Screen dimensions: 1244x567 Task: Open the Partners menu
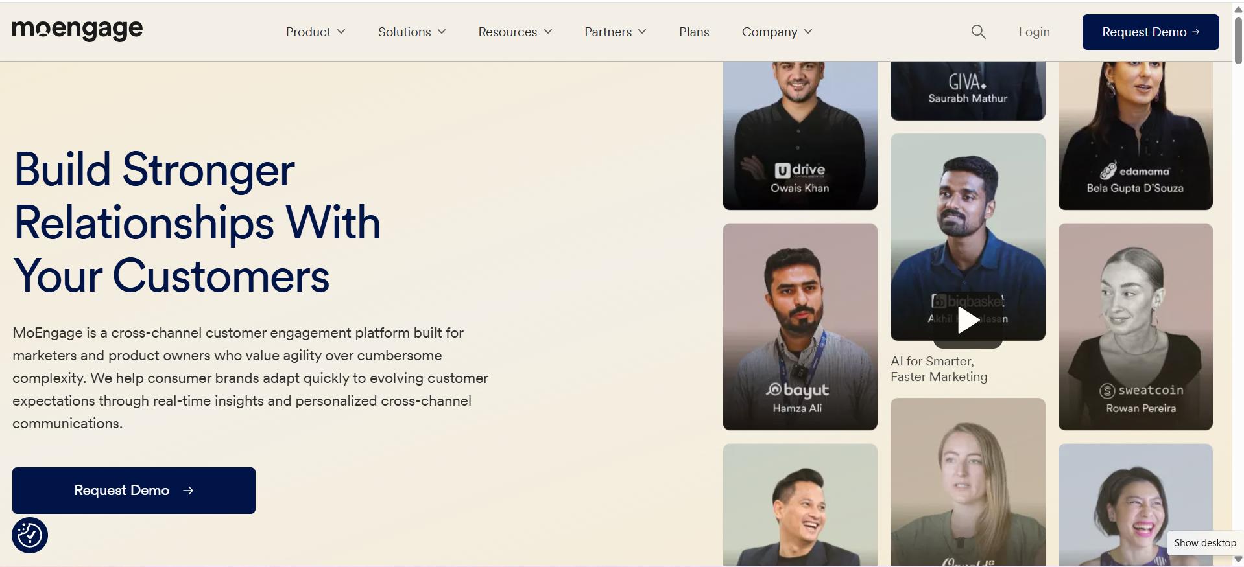click(x=616, y=32)
